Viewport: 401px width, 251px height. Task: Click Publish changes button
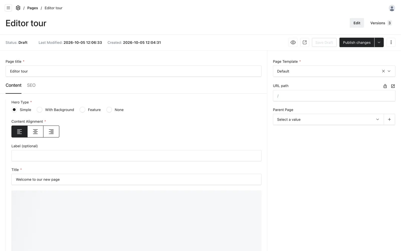[x=357, y=42]
